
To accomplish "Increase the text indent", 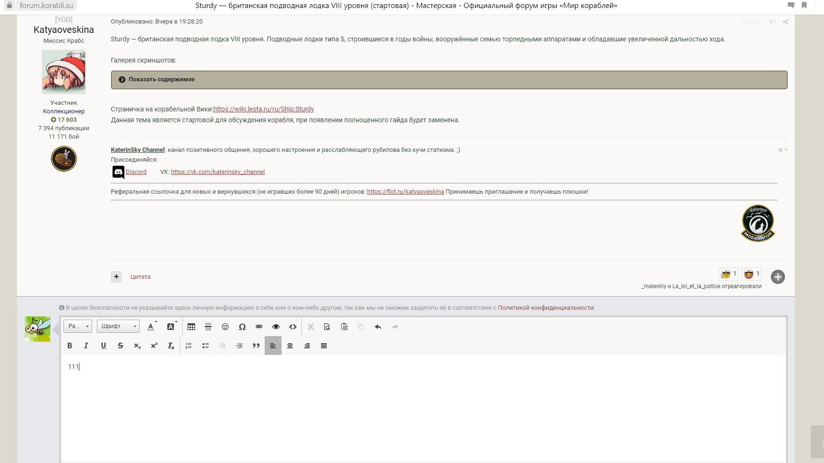I will point(239,345).
